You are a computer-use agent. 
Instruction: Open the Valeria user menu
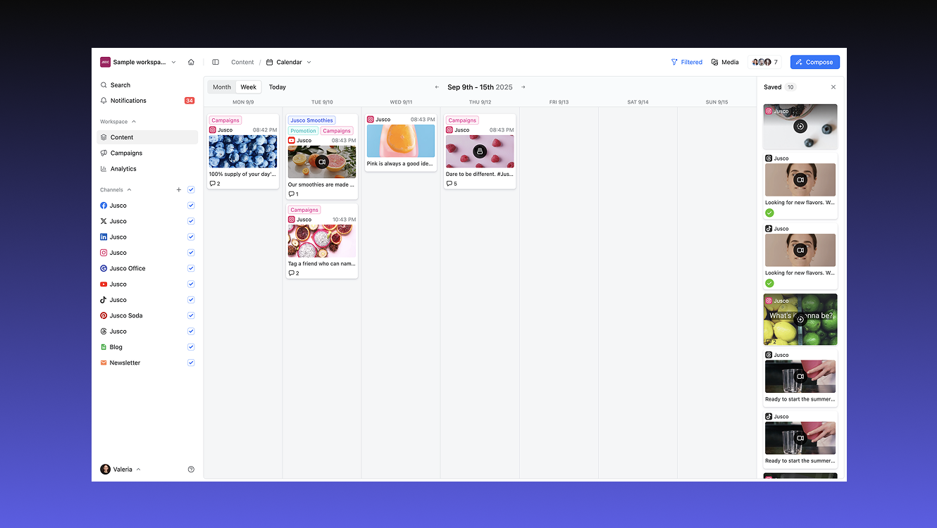coord(120,469)
